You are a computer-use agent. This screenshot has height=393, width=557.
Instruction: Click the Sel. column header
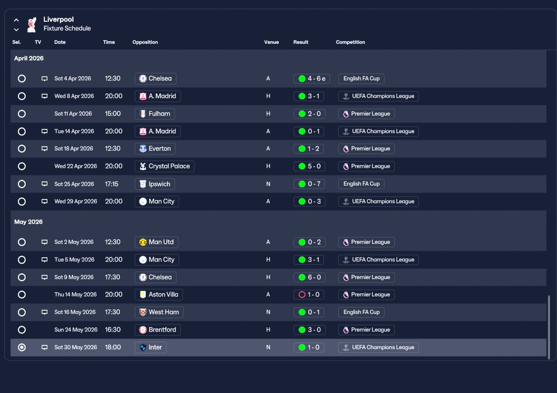[x=17, y=42]
